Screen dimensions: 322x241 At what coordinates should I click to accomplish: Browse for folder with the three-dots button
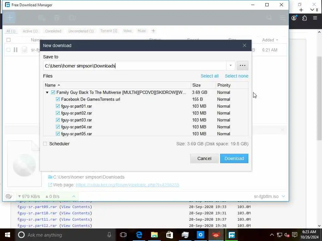242,66
